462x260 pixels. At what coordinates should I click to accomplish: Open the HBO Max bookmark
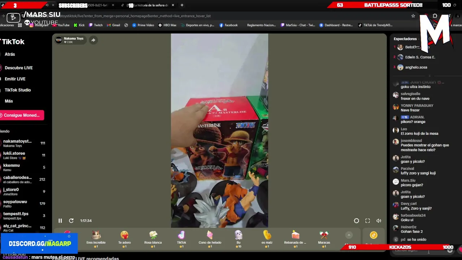tap(167, 25)
